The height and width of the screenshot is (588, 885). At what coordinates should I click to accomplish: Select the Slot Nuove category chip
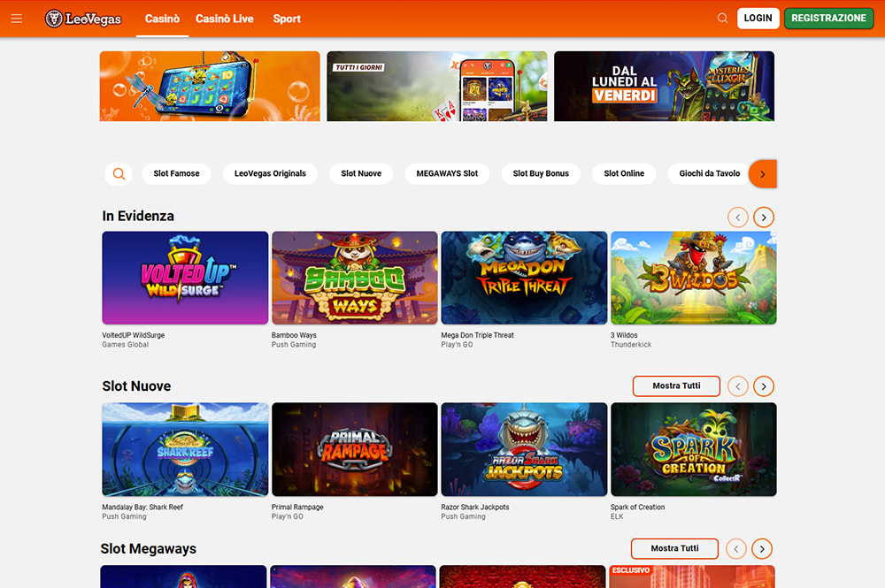[361, 173]
